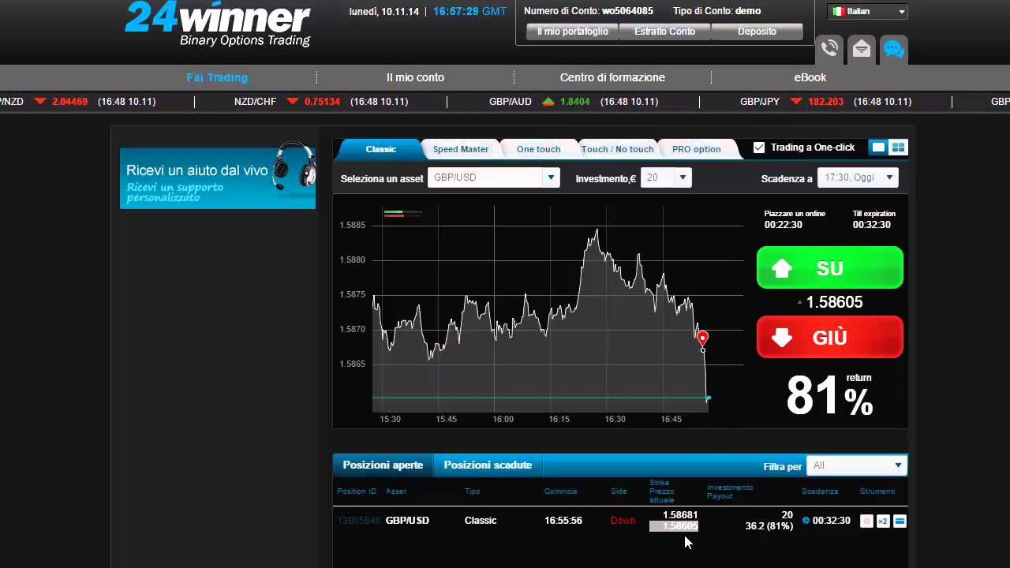Click the 36.2 (81%) payout value

tap(769, 526)
